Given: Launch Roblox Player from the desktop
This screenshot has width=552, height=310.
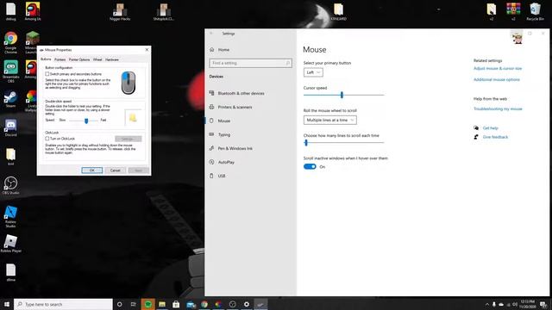Looking at the screenshot, I should [x=10, y=244].
